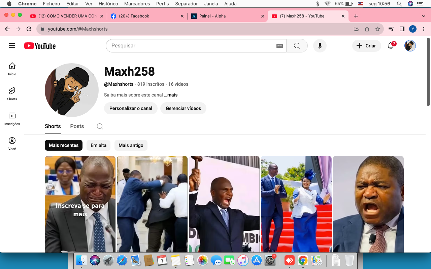Image resolution: width=431 pixels, height=269 pixels.
Task: Select the Shorts channel tab
Action: tap(53, 126)
